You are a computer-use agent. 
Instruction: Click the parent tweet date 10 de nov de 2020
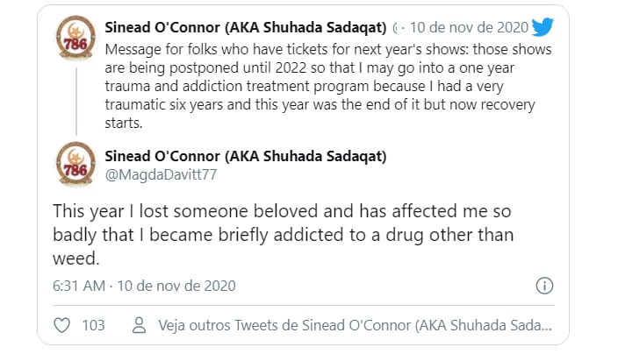point(469,27)
